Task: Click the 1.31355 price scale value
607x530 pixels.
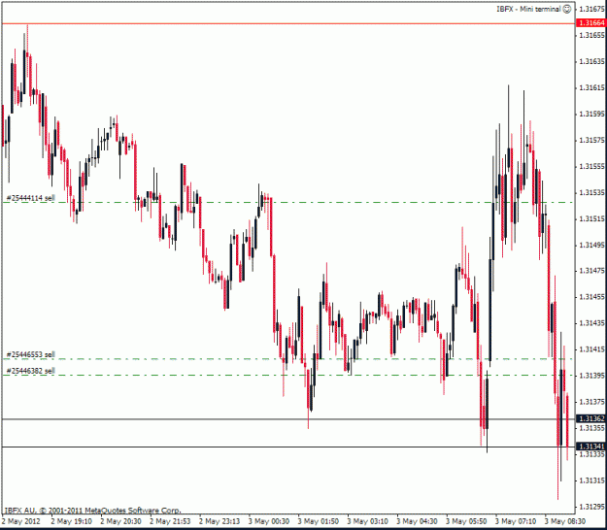Action: pyautogui.click(x=591, y=428)
